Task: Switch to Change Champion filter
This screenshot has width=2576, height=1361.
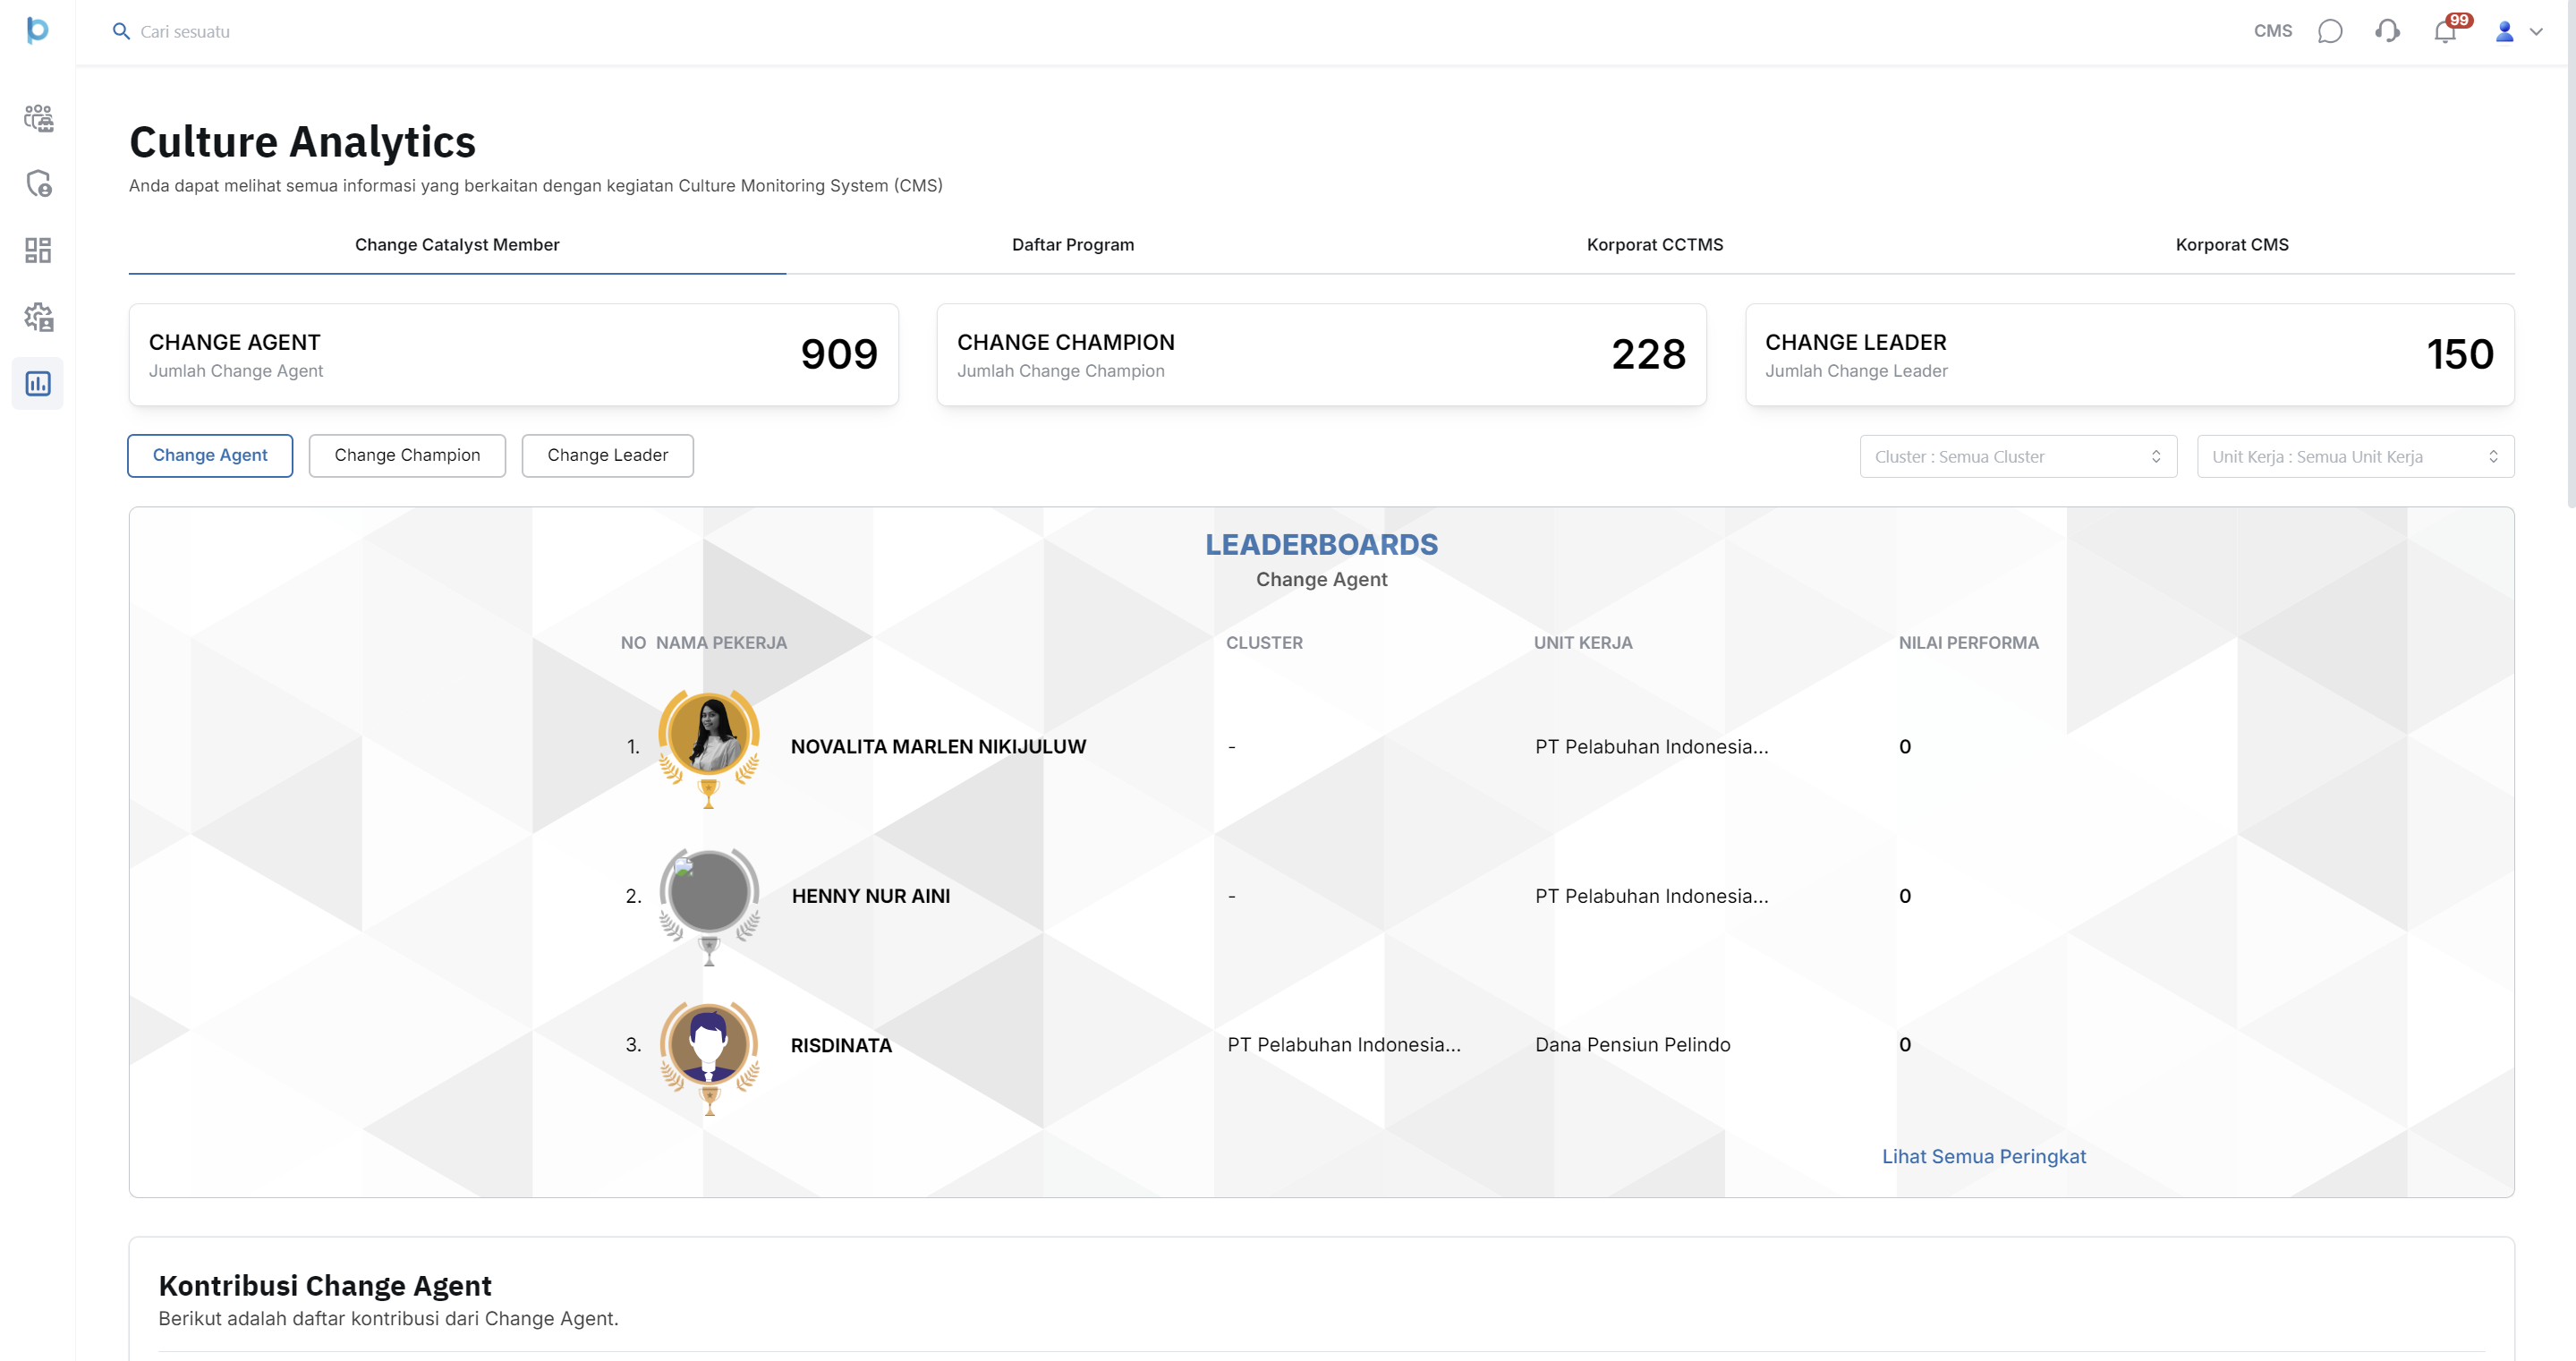Action: [x=407, y=455]
